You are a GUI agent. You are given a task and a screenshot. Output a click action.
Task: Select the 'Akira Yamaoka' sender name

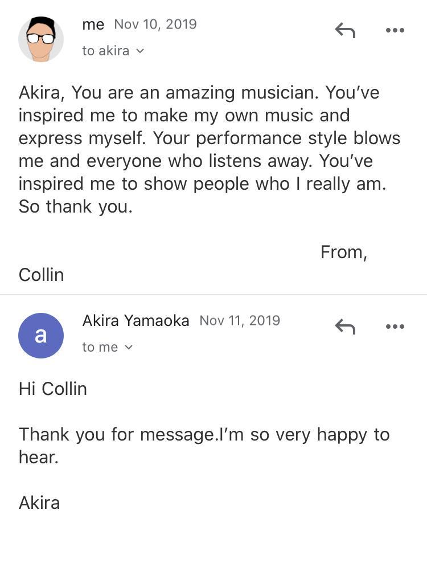(x=136, y=321)
